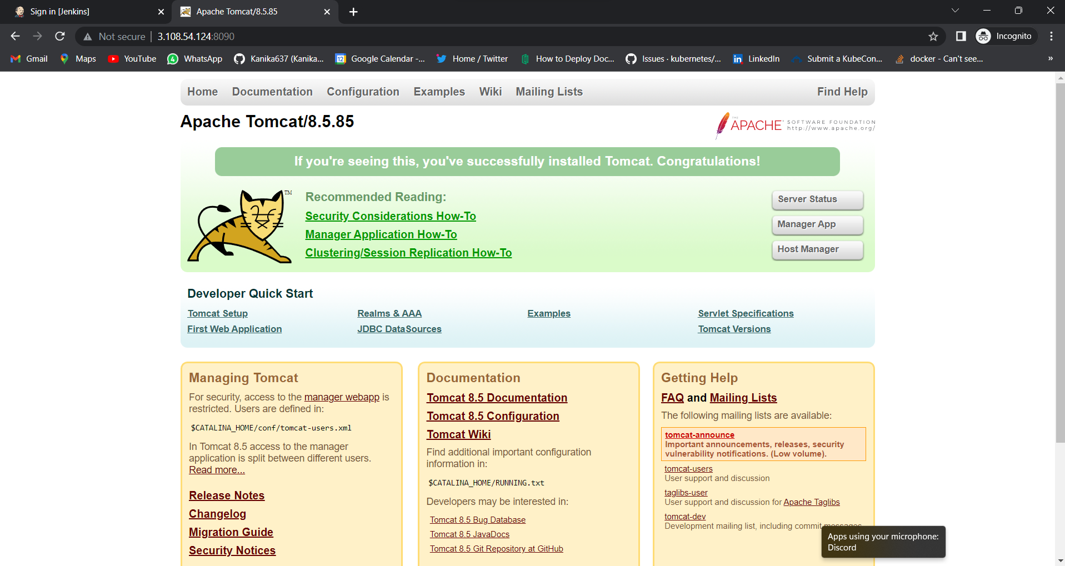Open the Maps bookmark
This screenshot has height=566, width=1065.
pyautogui.click(x=78, y=59)
